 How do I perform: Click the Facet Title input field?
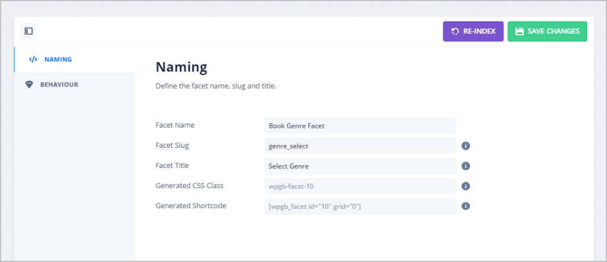[x=360, y=166]
